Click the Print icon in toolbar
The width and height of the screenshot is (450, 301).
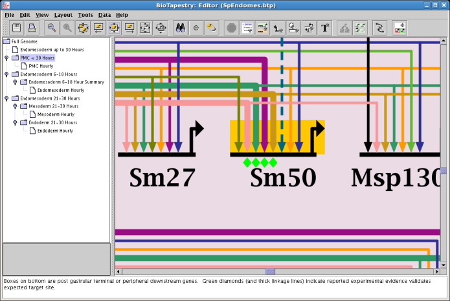(x=32, y=28)
